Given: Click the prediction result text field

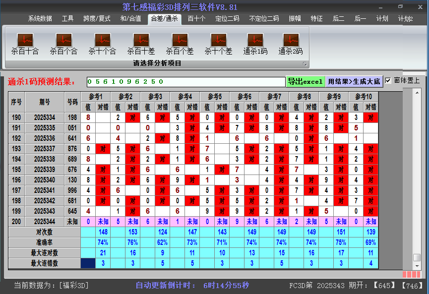Looking at the screenshot, I should (185, 82).
